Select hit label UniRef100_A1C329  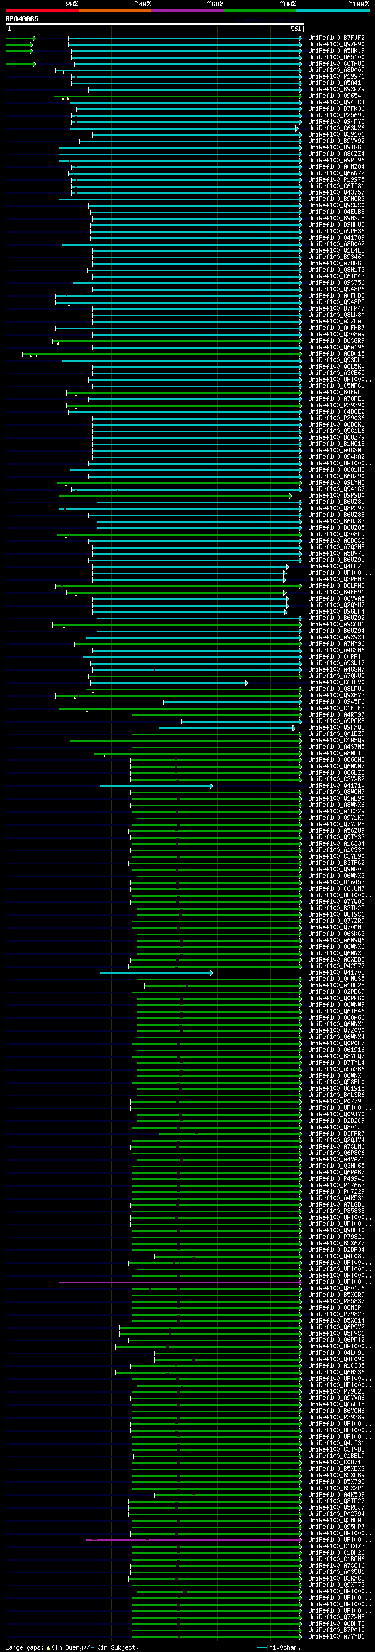336,812
